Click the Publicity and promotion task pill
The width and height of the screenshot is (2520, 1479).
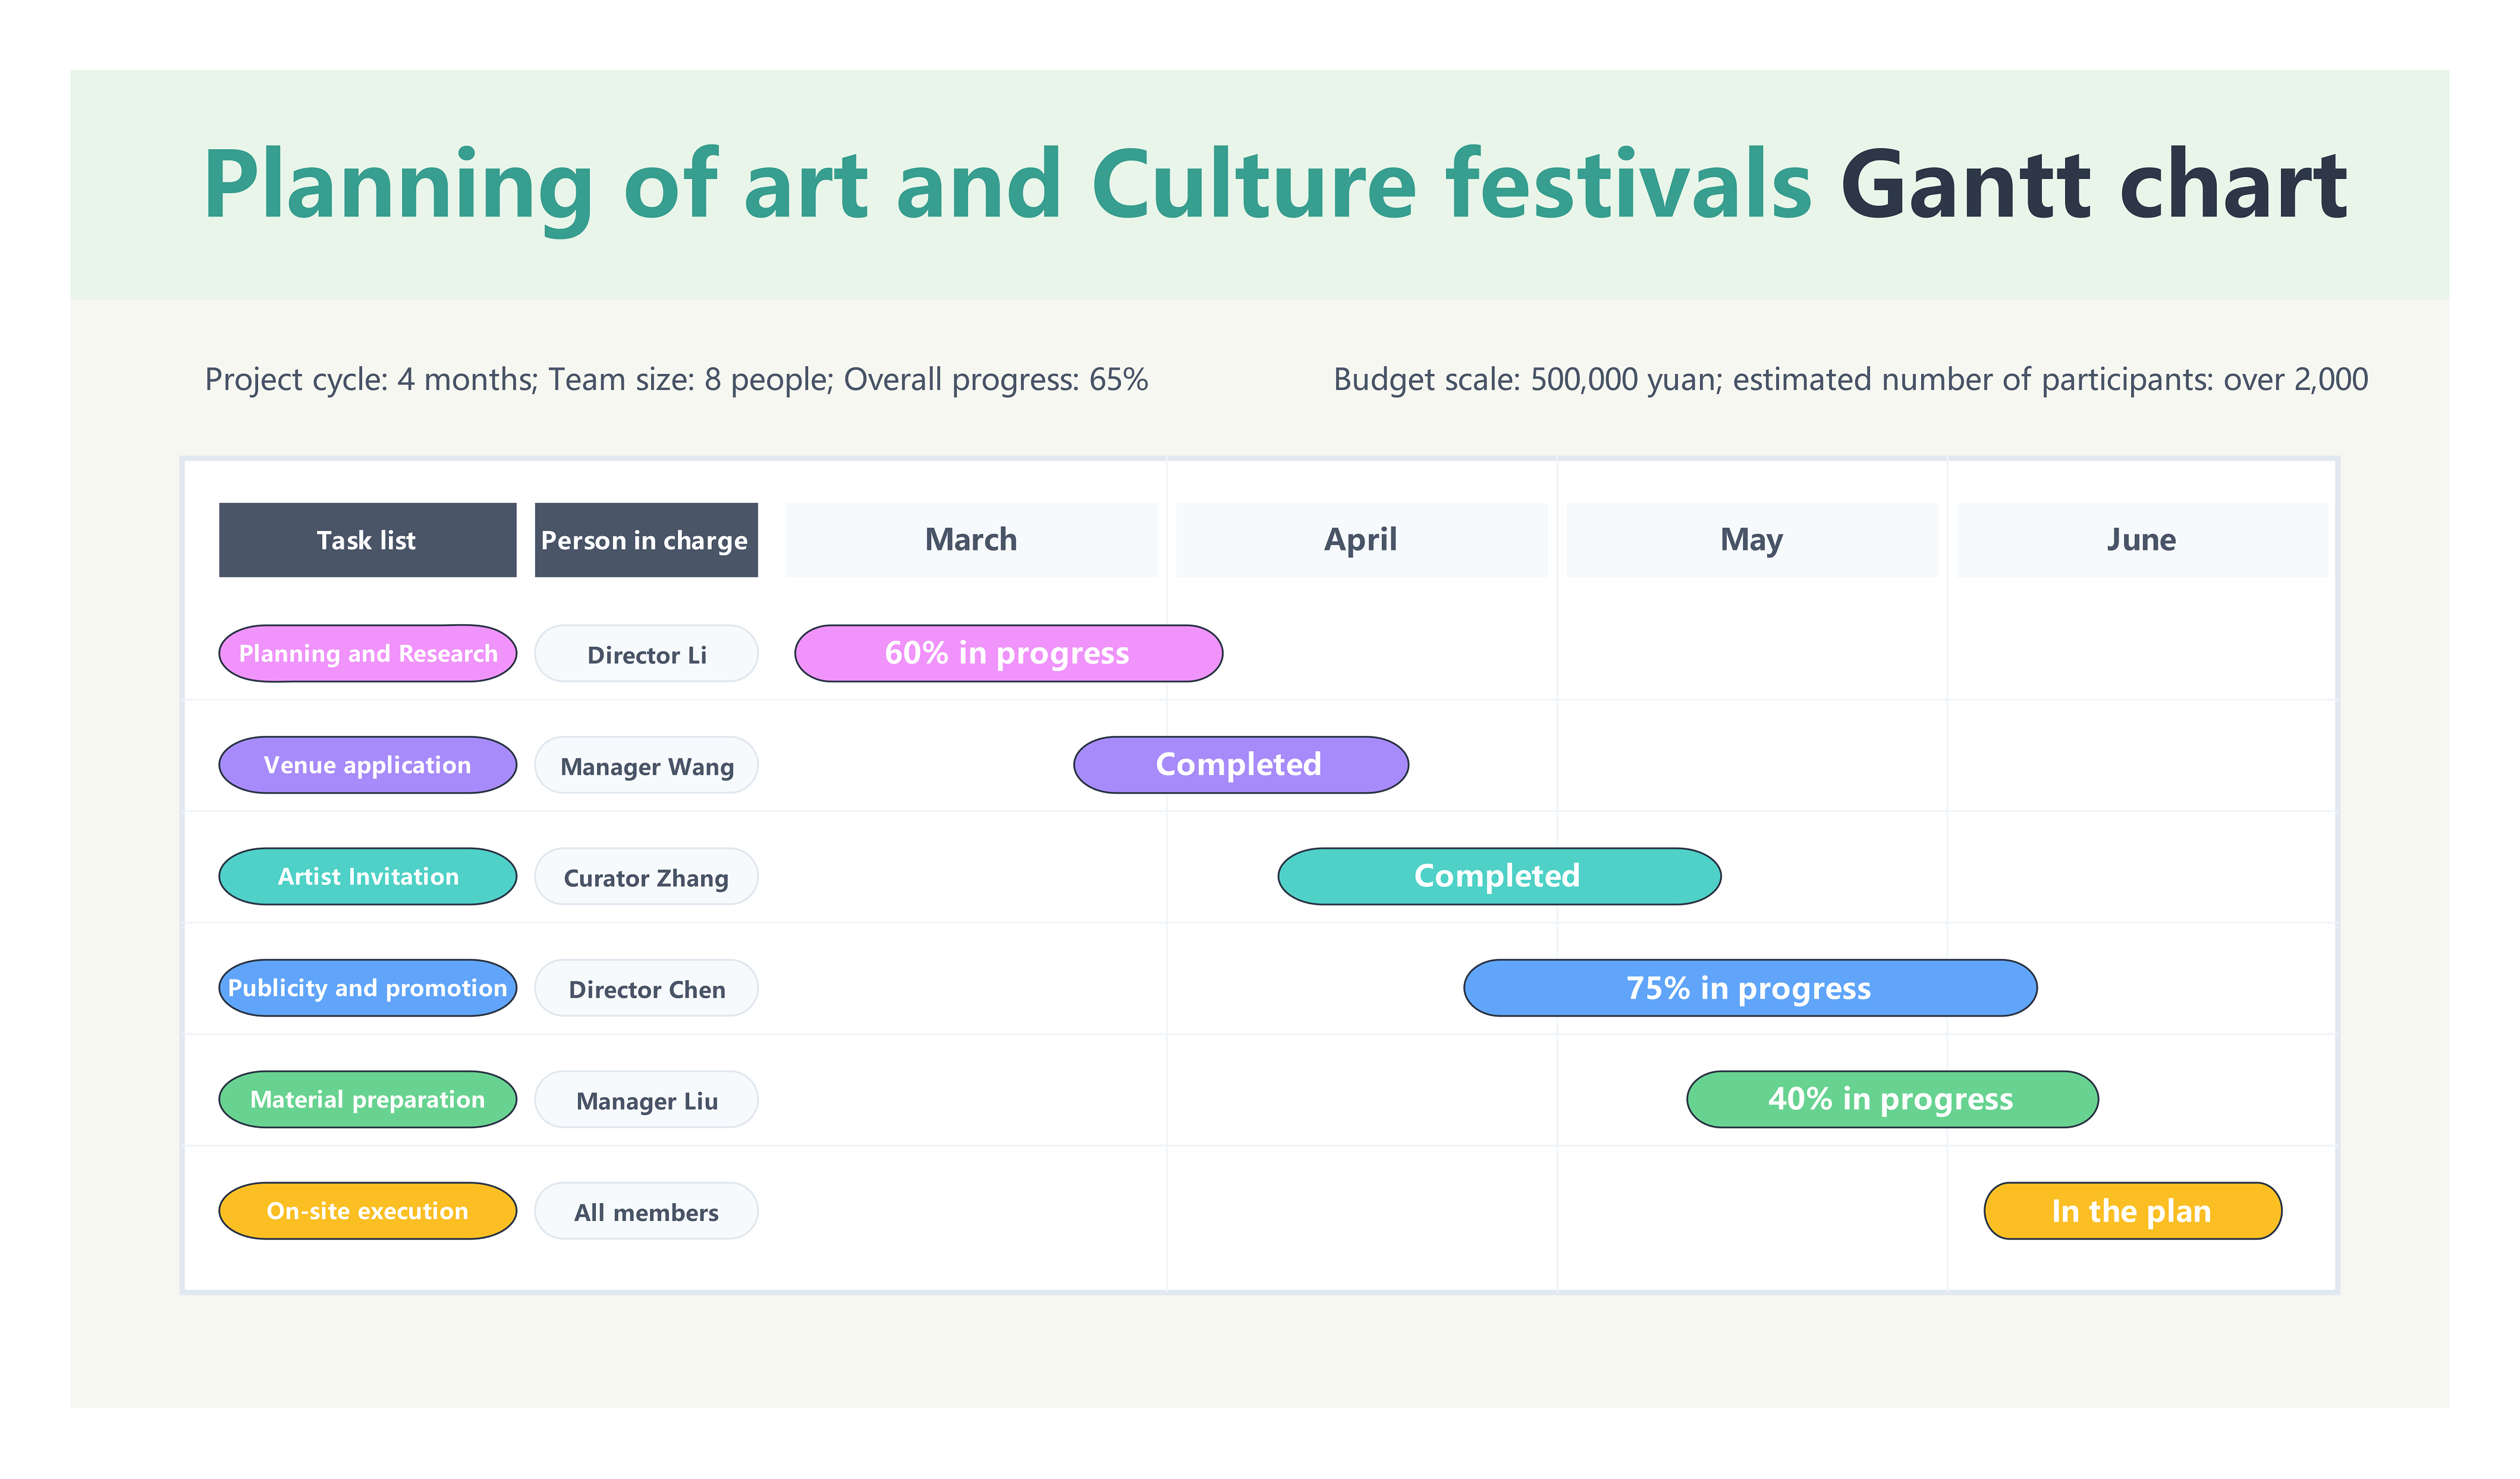pos(367,988)
